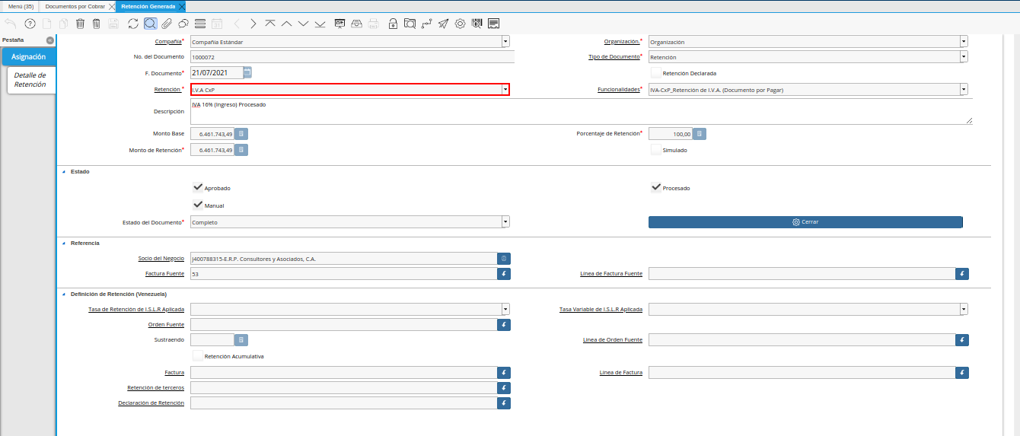This screenshot has height=436, width=1020.
Task: Open calculator next to Monto de Retención
Action: [x=241, y=150]
